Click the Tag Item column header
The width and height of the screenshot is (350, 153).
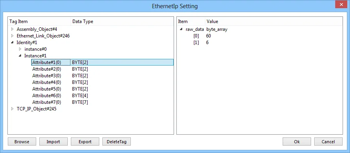point(39,21)
